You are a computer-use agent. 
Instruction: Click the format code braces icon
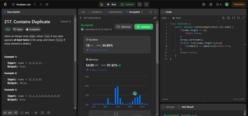pyautogui.click(x=233, y=18)
